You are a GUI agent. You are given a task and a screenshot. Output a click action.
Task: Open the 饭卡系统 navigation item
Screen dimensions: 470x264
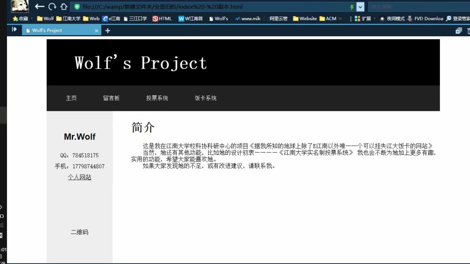205,98
